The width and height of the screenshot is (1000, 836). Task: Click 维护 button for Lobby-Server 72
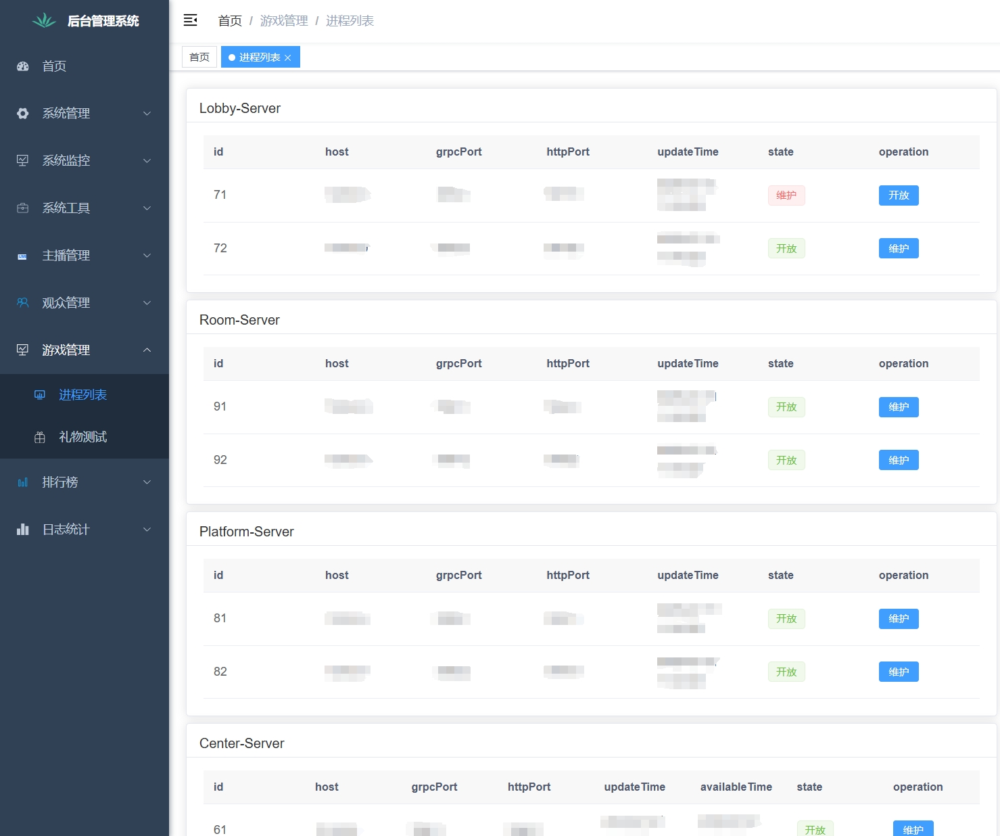click(899, 249)
